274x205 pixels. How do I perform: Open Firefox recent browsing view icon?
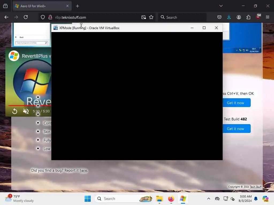click(x=5, y=6)
